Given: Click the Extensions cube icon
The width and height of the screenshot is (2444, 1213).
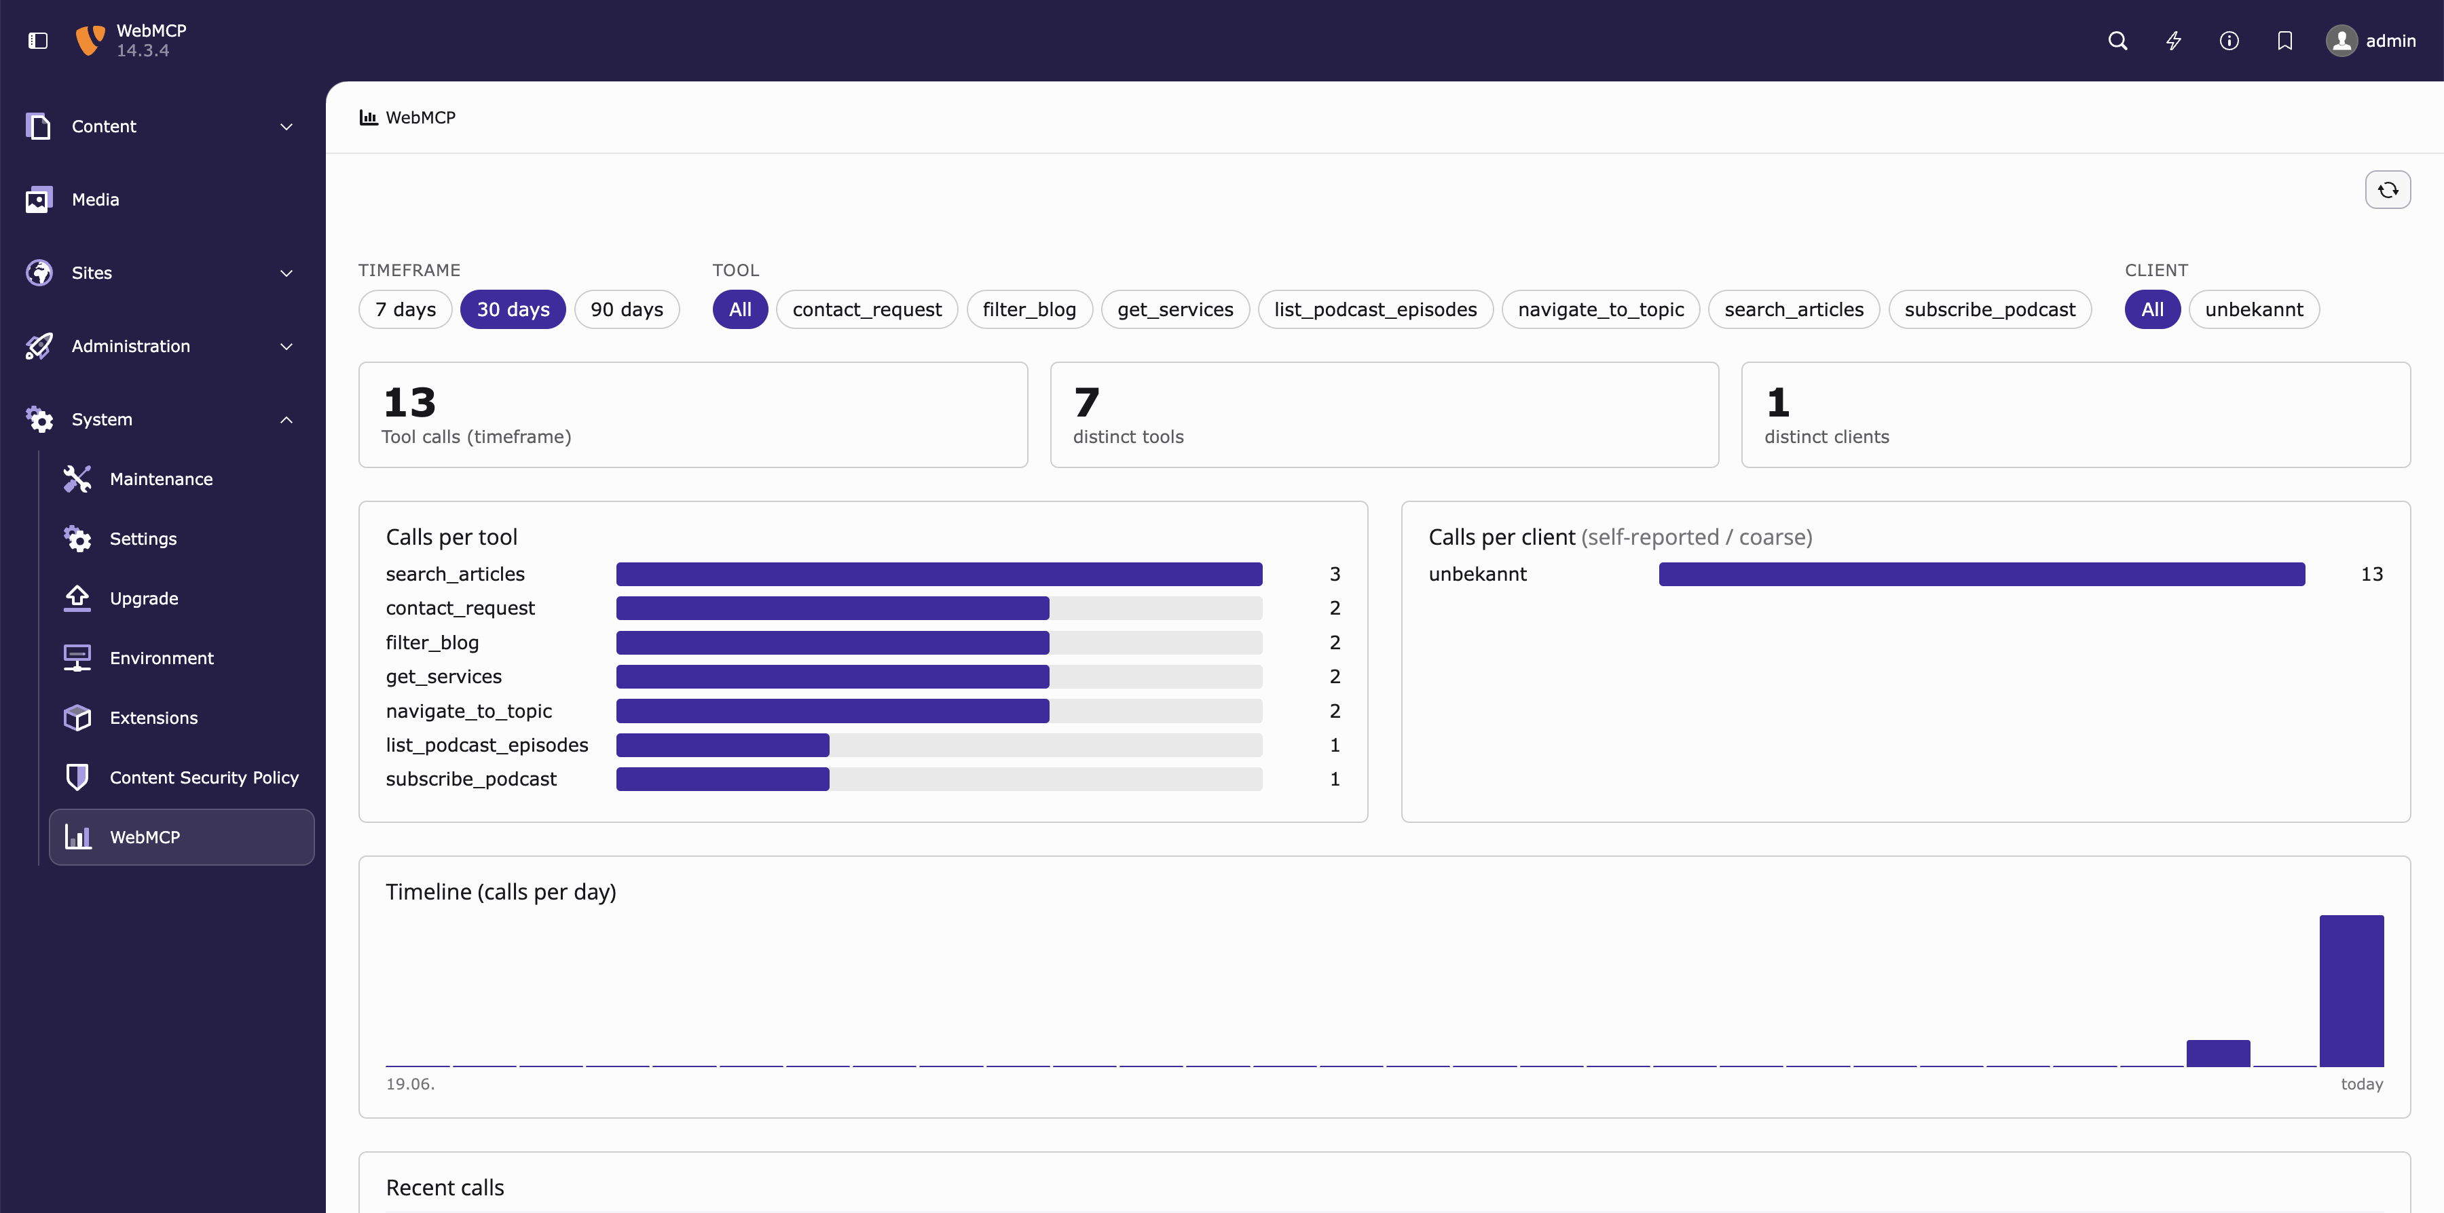Looking at the screenshot, I should (x=77, y=718).
